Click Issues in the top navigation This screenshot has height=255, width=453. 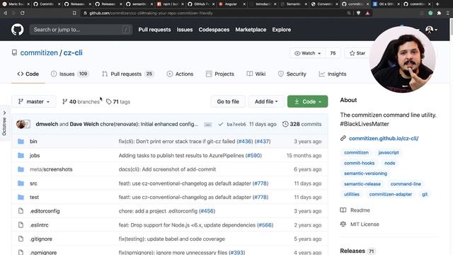point(185,30)
